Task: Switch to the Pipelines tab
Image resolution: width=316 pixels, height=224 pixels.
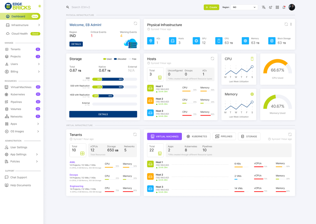Action: (x=224, y=136)
